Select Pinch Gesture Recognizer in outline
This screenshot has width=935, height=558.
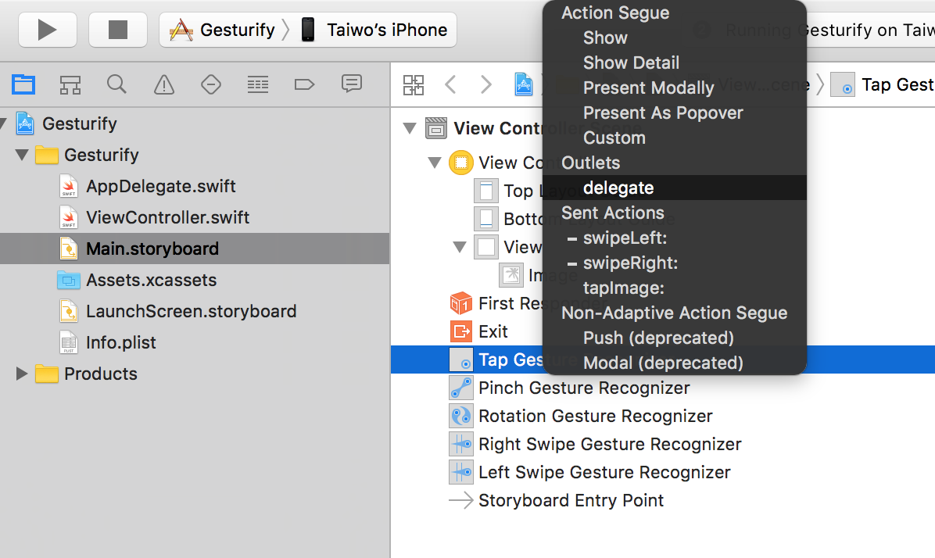click(x=583, y=388)
